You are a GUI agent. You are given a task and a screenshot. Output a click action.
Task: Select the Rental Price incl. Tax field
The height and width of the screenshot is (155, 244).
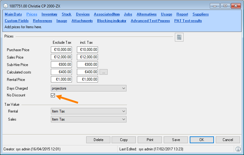[x=87, y=79]
